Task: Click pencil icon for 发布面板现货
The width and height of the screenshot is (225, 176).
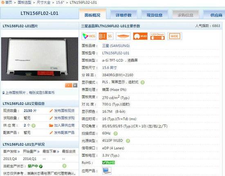Action: coord(51,111)
